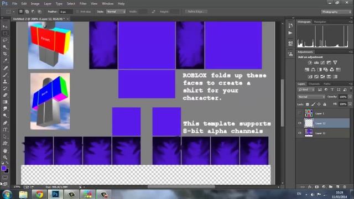Image resolution: width=354 pixels, height=199 pixels.
Task: Open the Style dropdown in options bar
Action: pos(116,12)
